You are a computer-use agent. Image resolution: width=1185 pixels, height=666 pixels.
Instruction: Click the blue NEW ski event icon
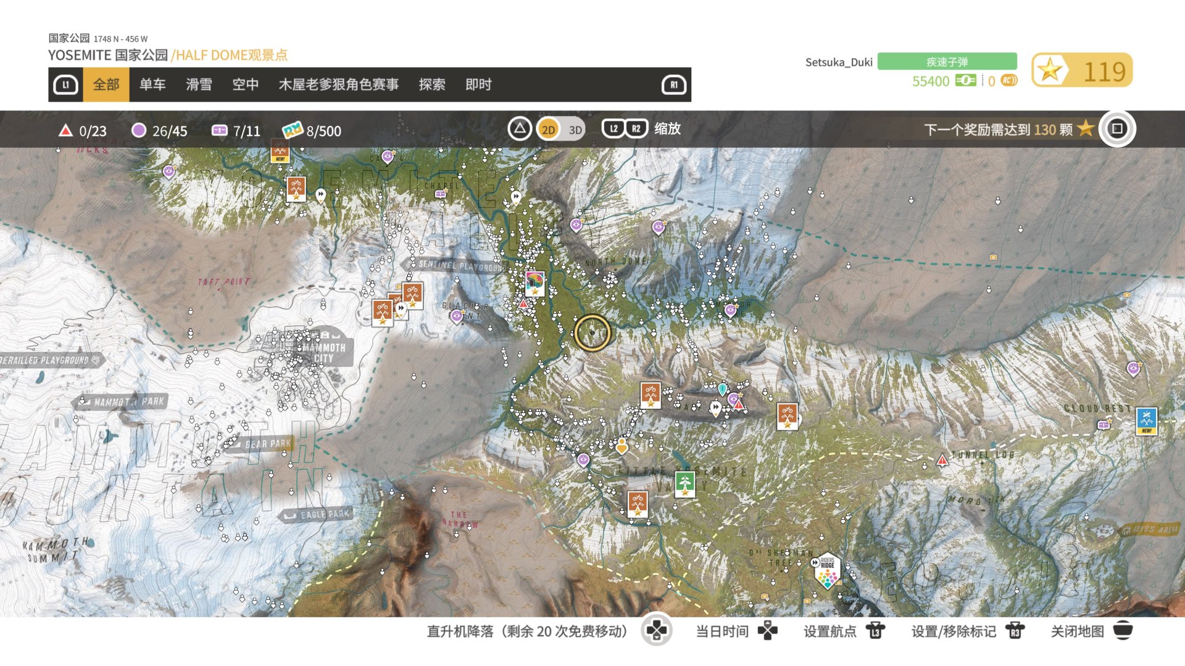(x=1147, y=421)
